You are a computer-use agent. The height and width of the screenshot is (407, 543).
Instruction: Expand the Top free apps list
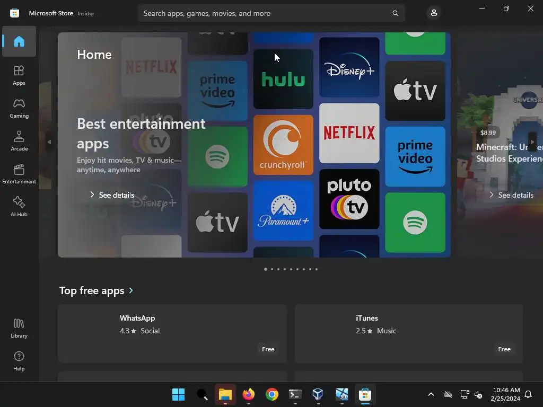click(x=97, y=290)
